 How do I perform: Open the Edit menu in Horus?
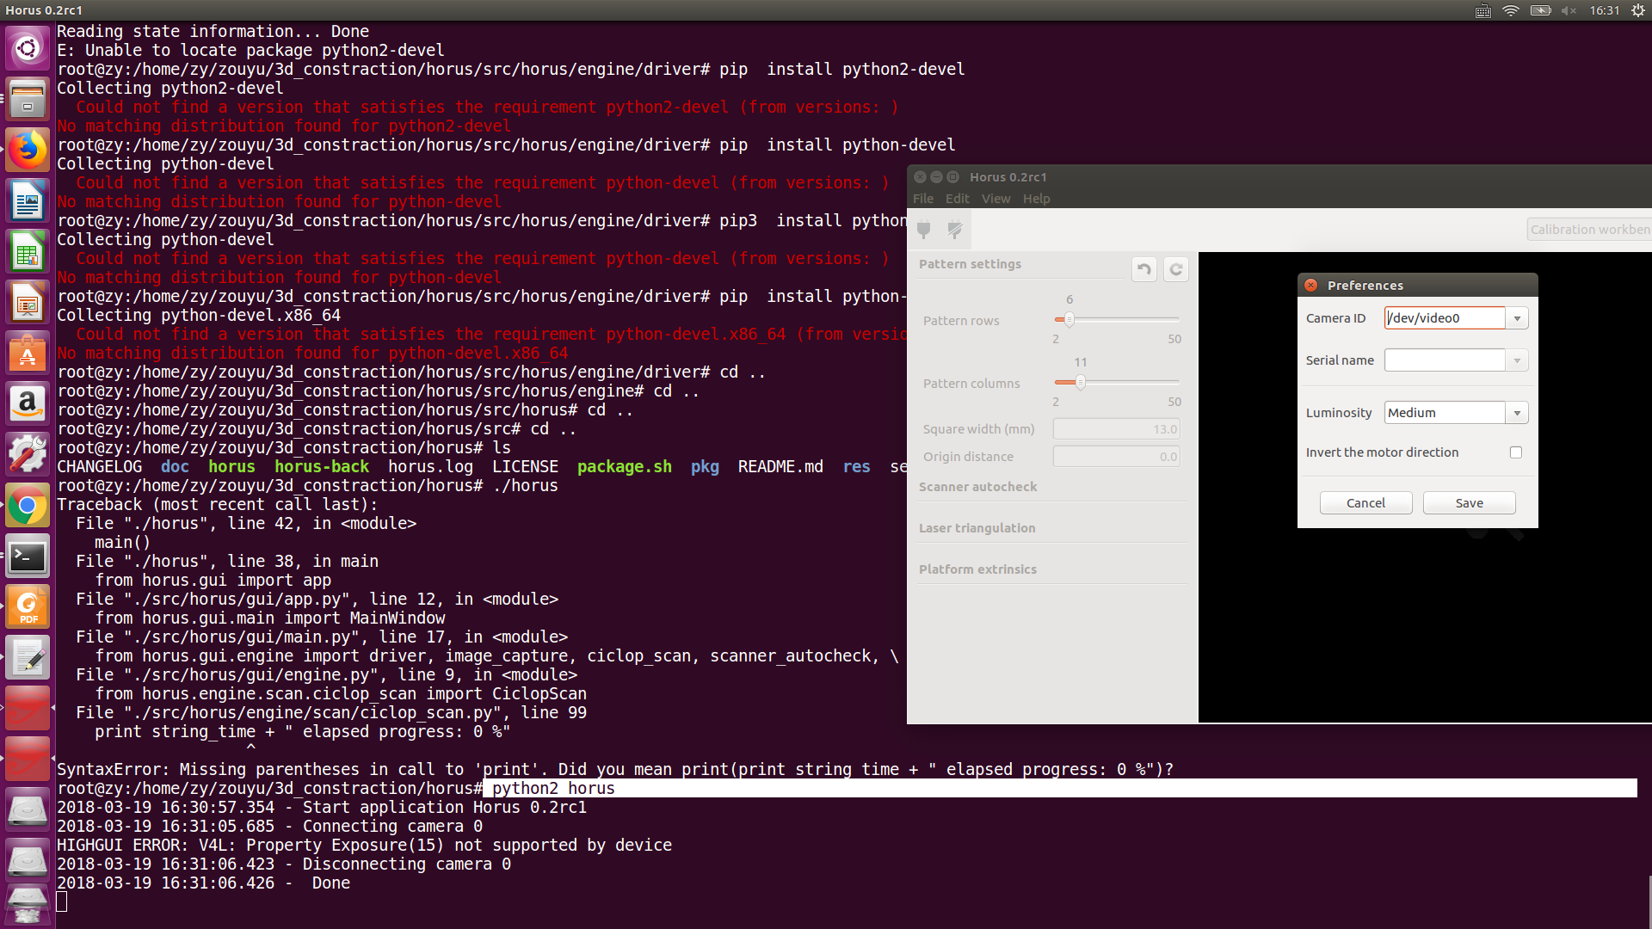957,199
